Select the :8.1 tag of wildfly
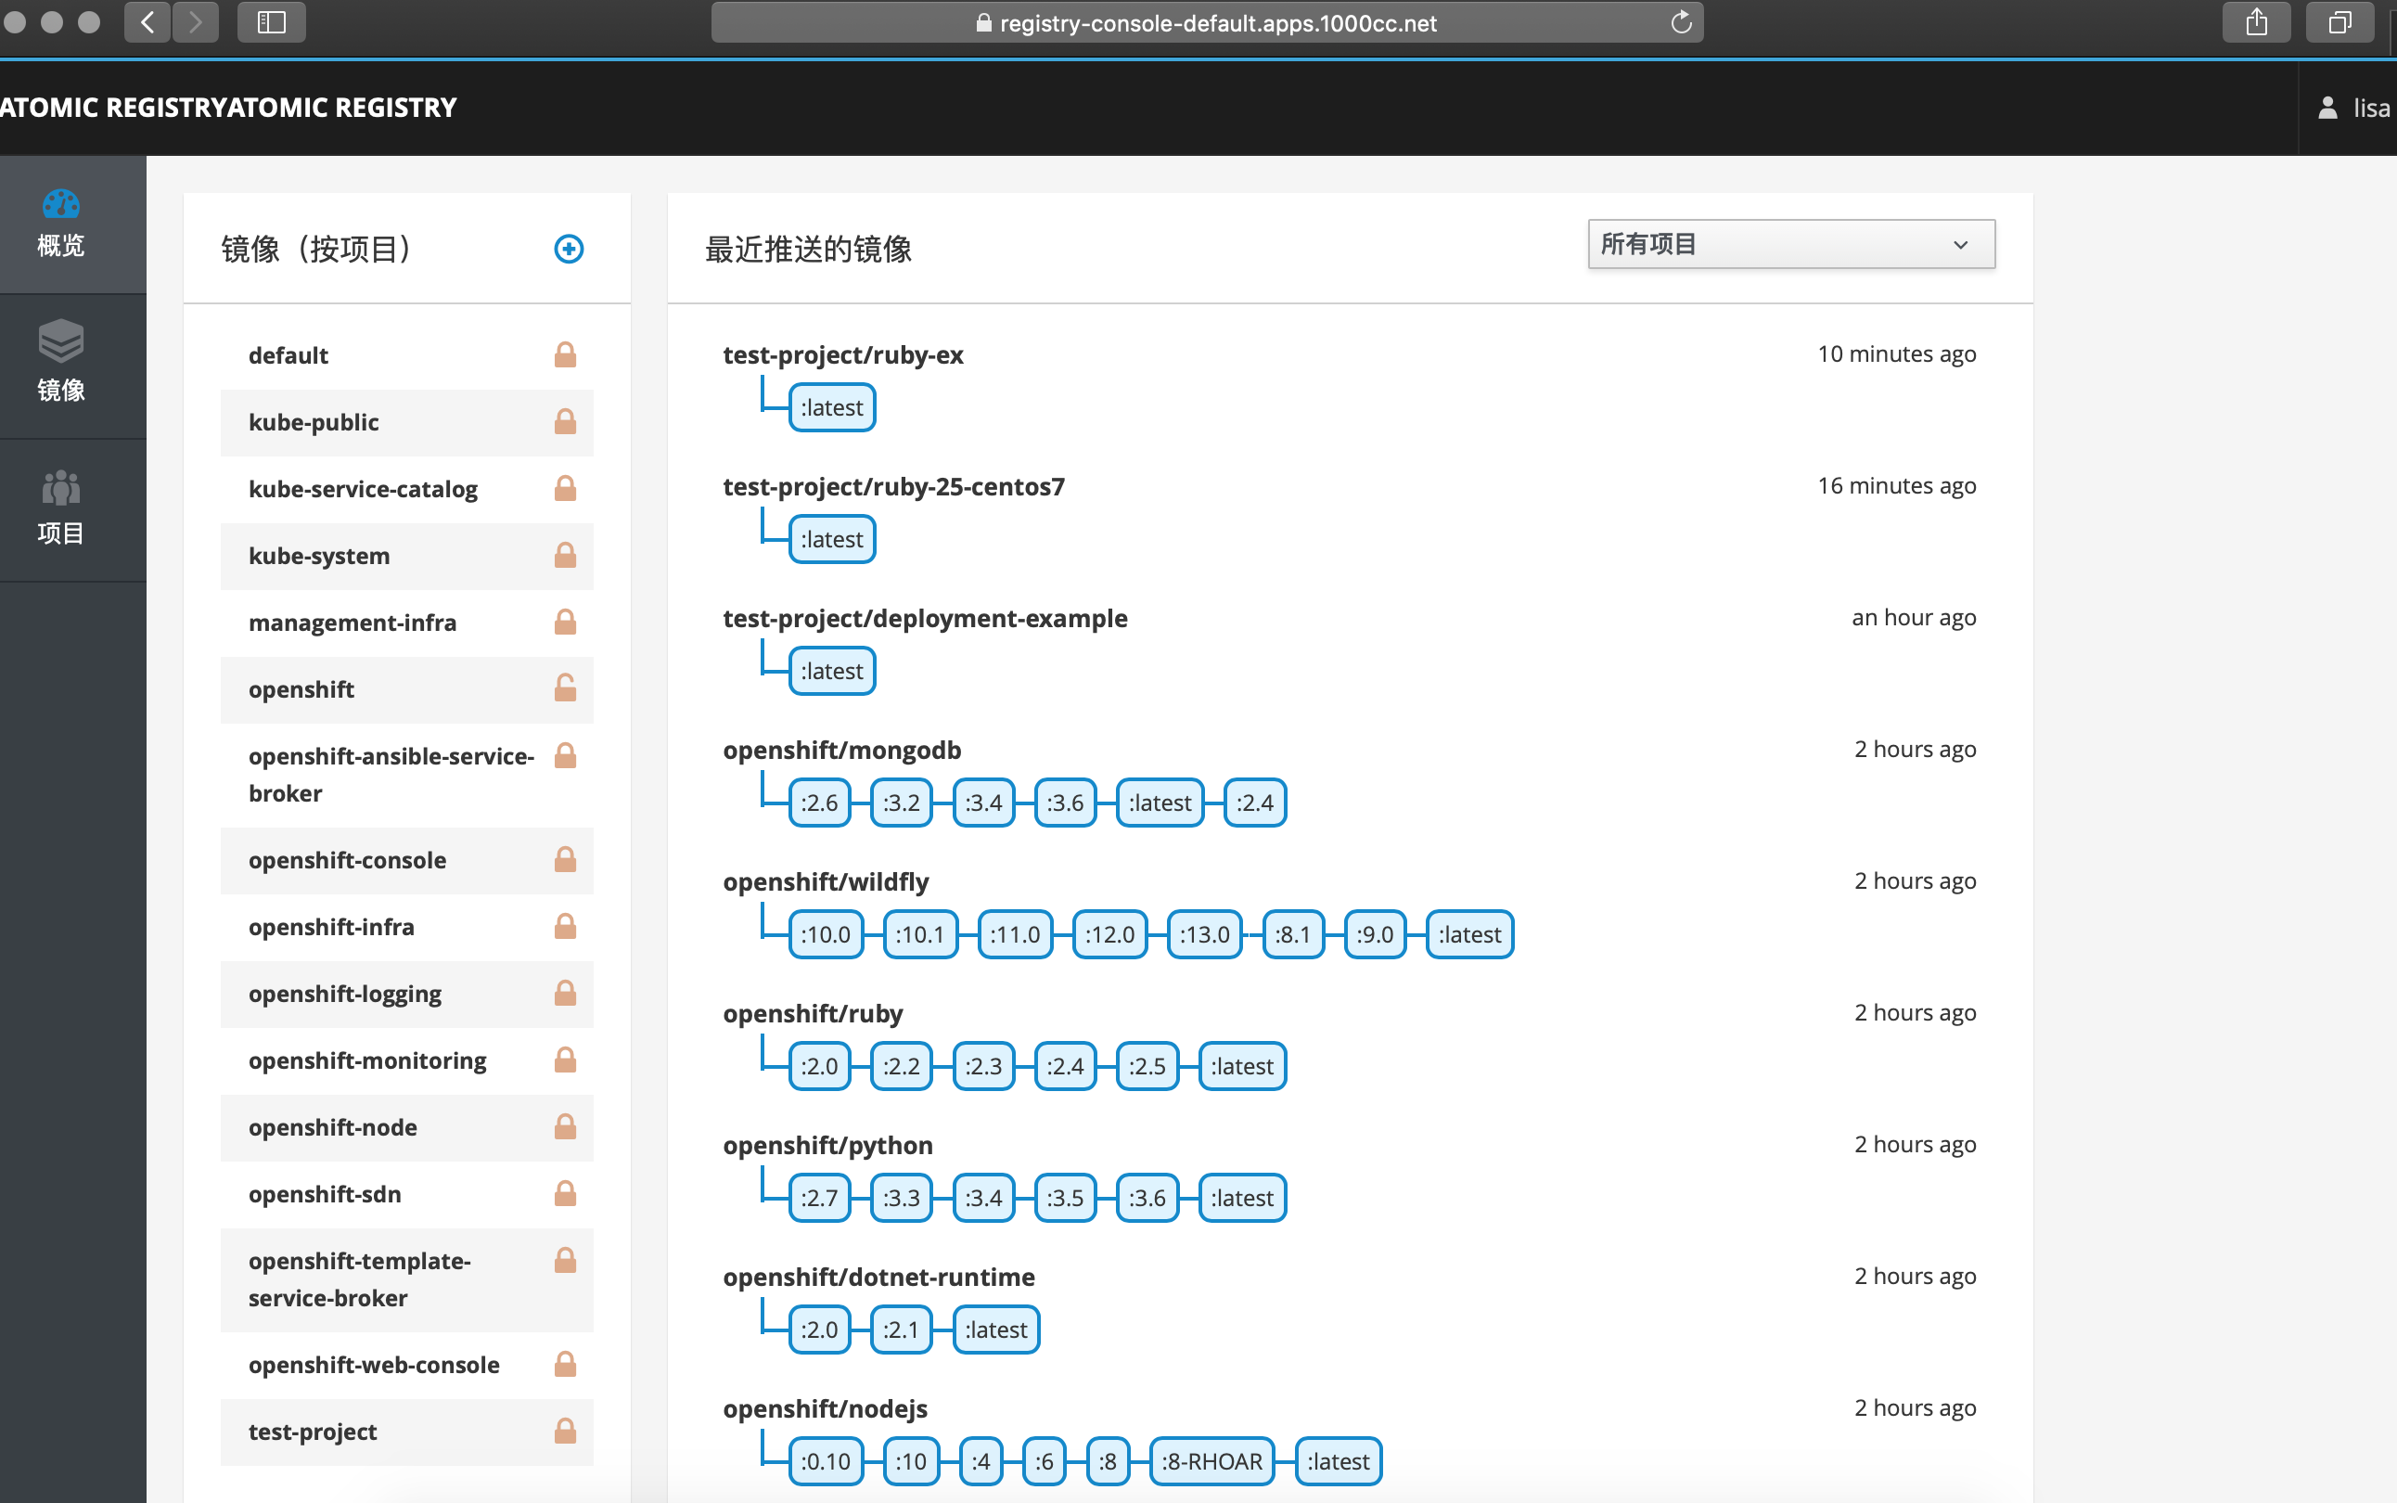This screenshot has height=1503, width=2397. (1293, 934)
